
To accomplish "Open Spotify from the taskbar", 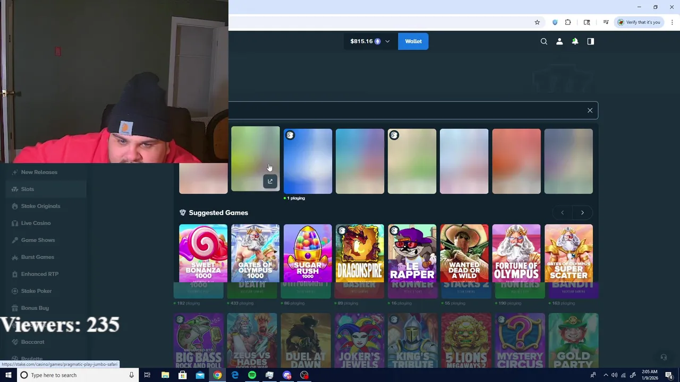I will point(252,375).
